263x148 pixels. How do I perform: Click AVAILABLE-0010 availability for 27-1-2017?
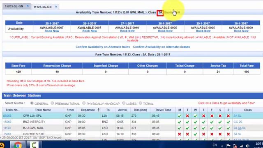[x=127, y=28]
